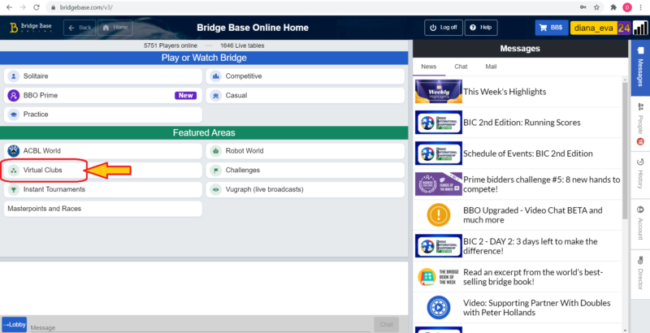650x333 pixels.
Task: Click the Home icon button
Action: click(115, 27)
